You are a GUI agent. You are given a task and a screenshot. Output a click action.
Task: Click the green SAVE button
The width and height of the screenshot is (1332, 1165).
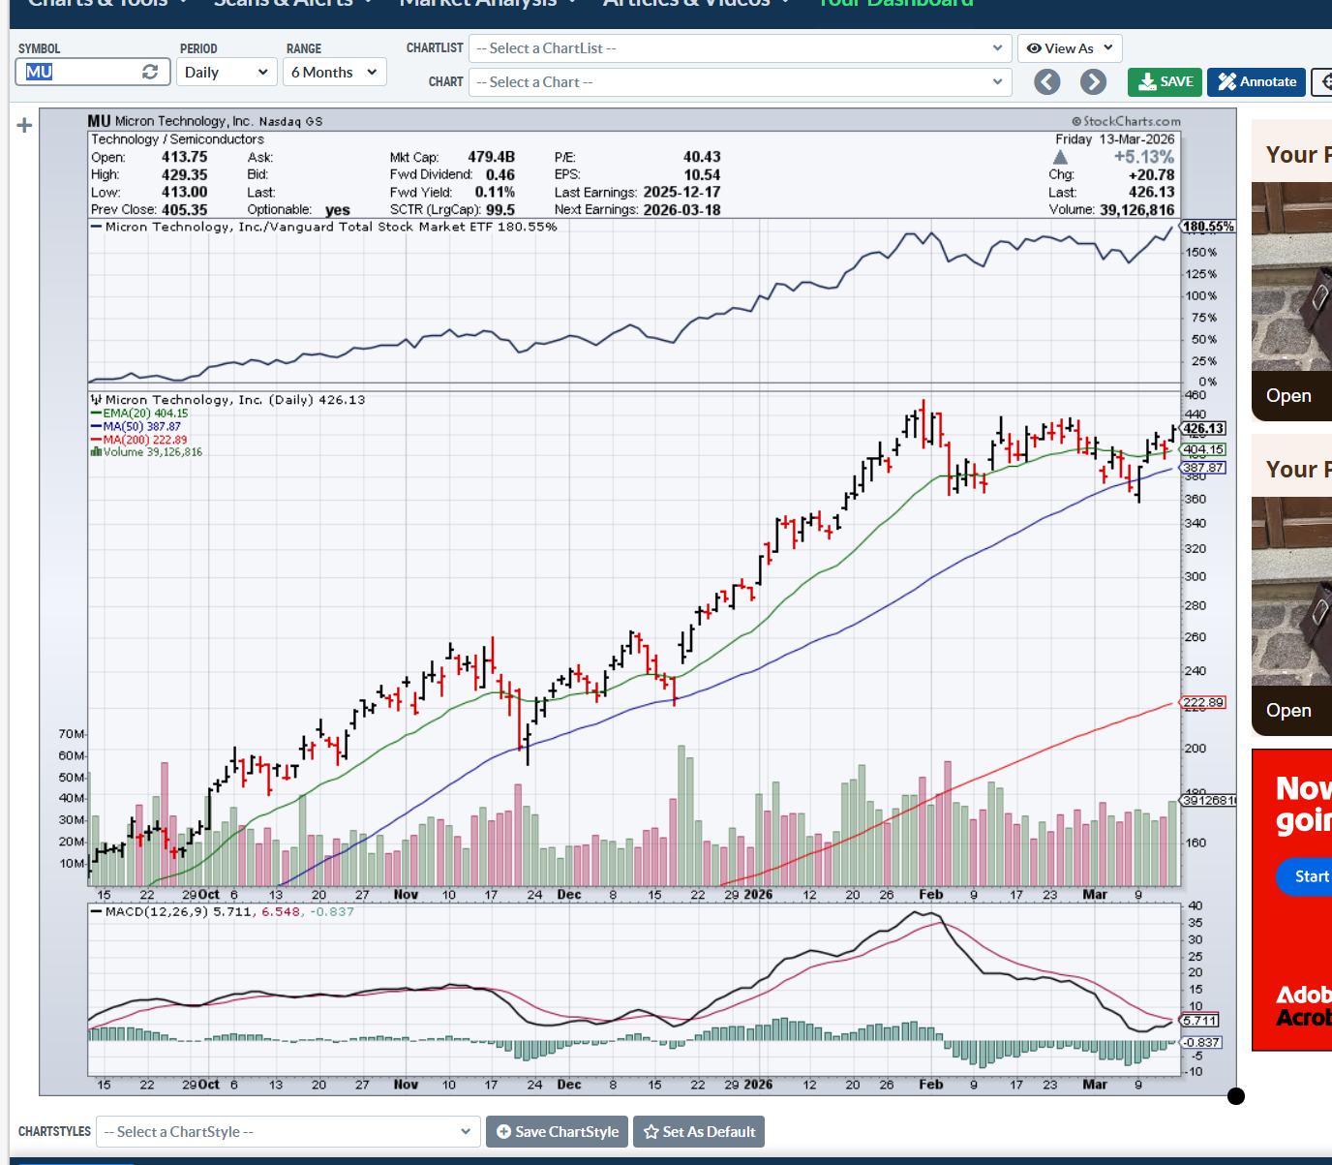pyautogui.click(x=1165, y=82)
